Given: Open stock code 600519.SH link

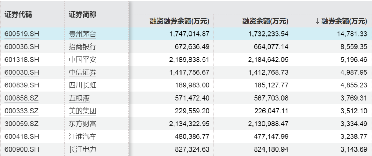Looking at the screenshot, I should (22, 34).
